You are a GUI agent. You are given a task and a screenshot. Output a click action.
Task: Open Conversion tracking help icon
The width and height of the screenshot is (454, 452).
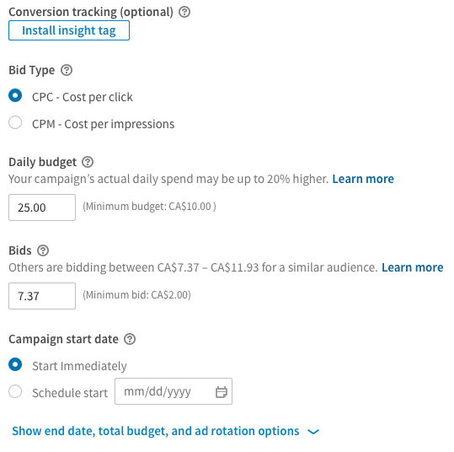pos(184,12)
